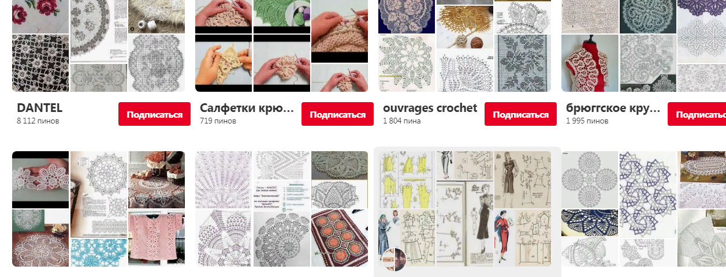This screenshot has height=277, width=726.
Task: Click Подписаться beside брюггское кру… board
Action: click(x=697, y=114)
